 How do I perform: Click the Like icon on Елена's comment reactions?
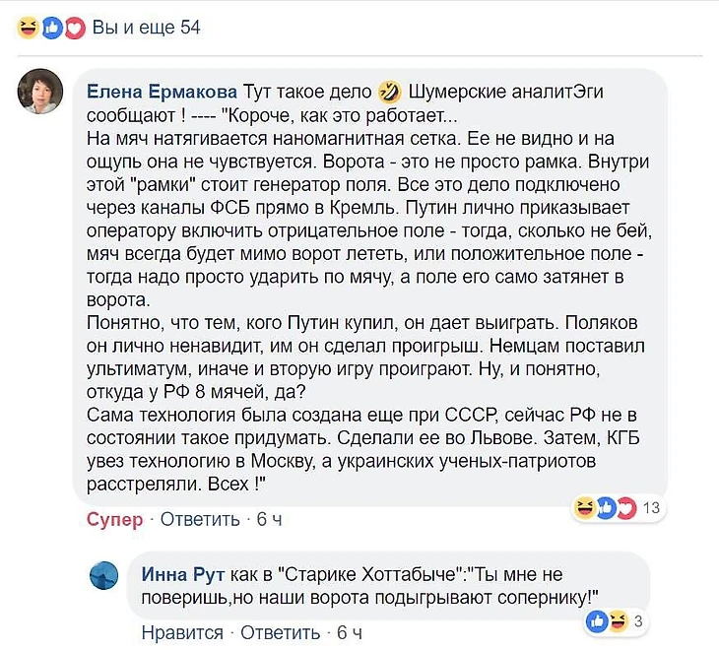(605, 508)
